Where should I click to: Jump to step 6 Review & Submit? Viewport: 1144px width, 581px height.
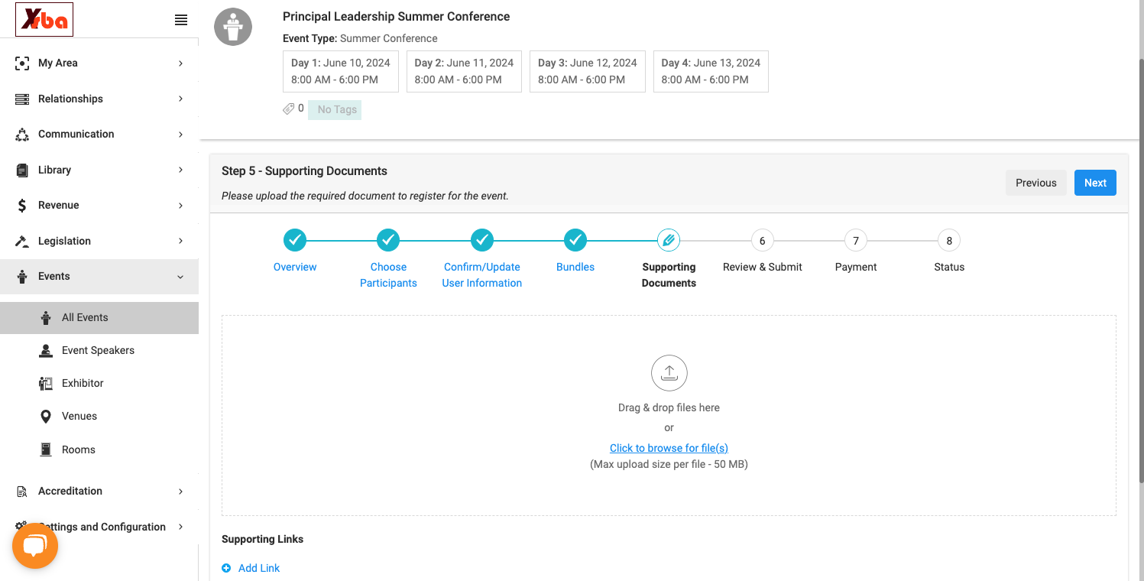(763, 240)
